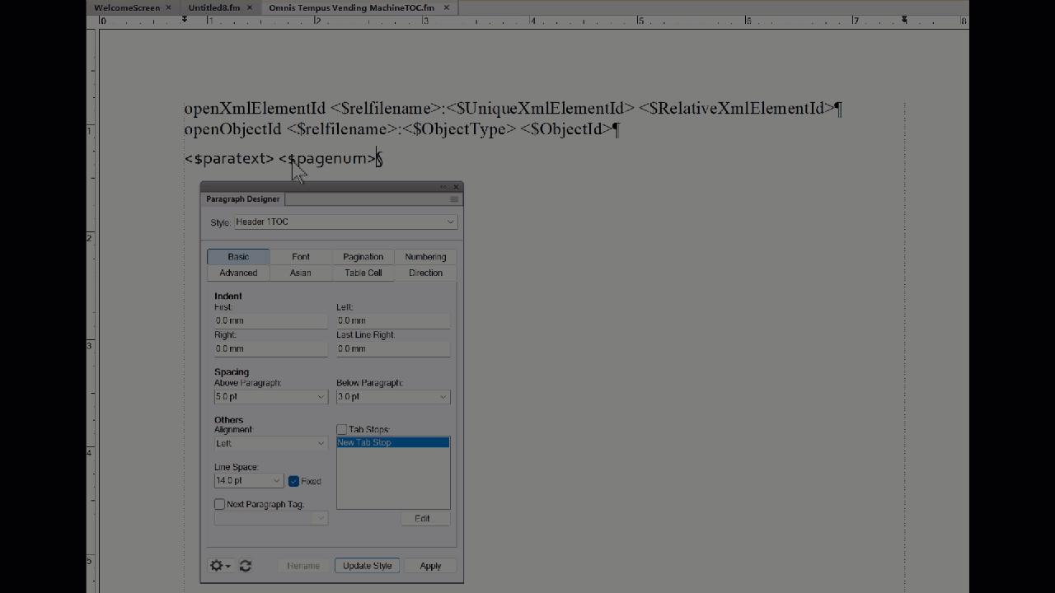Click the First indent input field
This screenshot has width=1055, height=593.
point(270,321)
